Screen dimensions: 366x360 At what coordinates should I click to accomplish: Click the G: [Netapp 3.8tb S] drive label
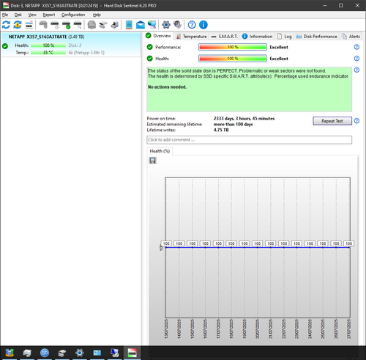[86, 52]
